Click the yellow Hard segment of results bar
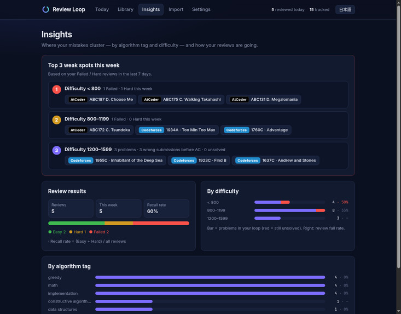The image size is (401, 314). (119, 224)
